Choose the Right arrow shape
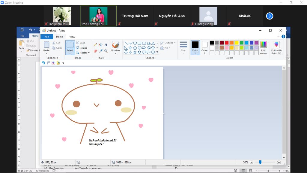The height and width of the screenshot is (173, 307). (144, 48)
